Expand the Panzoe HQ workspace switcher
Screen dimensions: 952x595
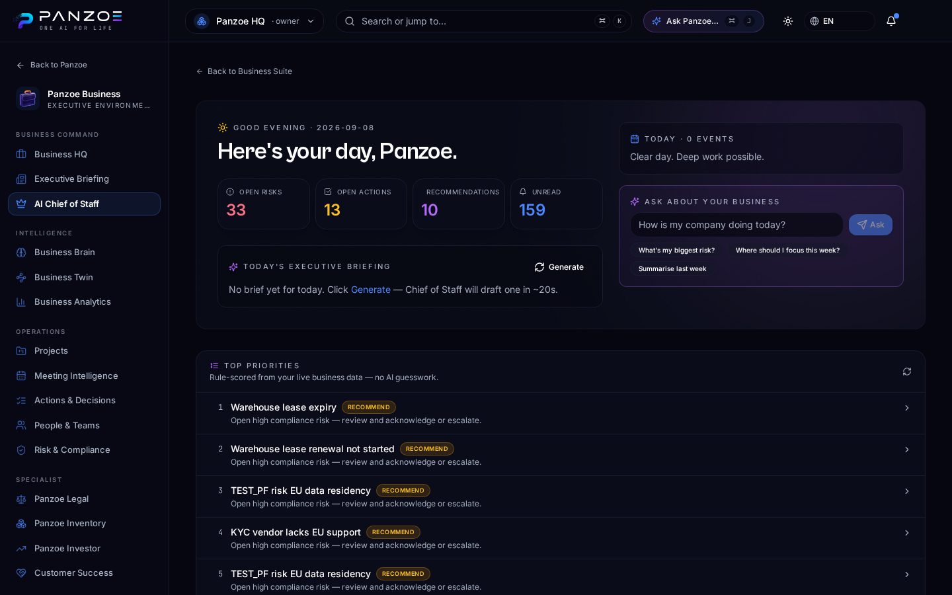click(x=255, y=21)
